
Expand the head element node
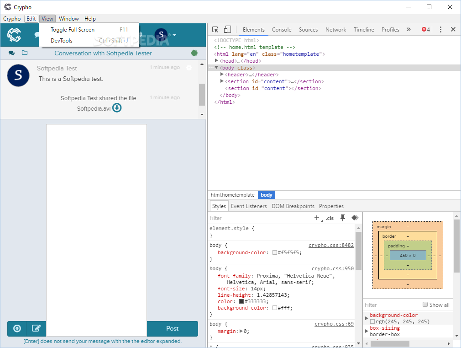point(216,61)
